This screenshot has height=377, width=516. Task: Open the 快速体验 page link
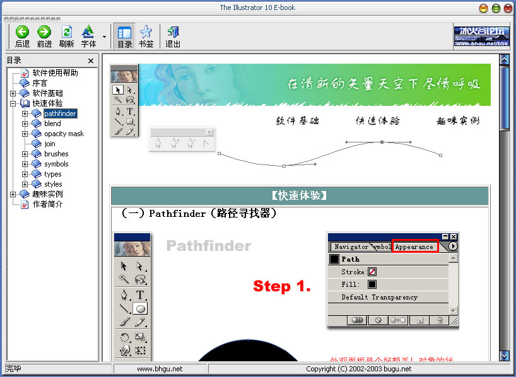pos(378,121)
